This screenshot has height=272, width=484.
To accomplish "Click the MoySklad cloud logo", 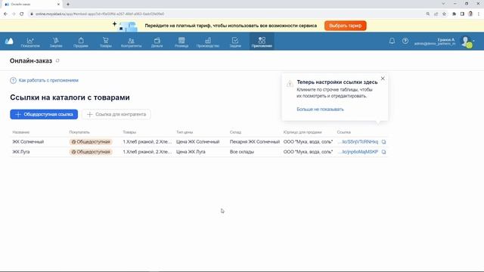I will click(x=9, y=41).
